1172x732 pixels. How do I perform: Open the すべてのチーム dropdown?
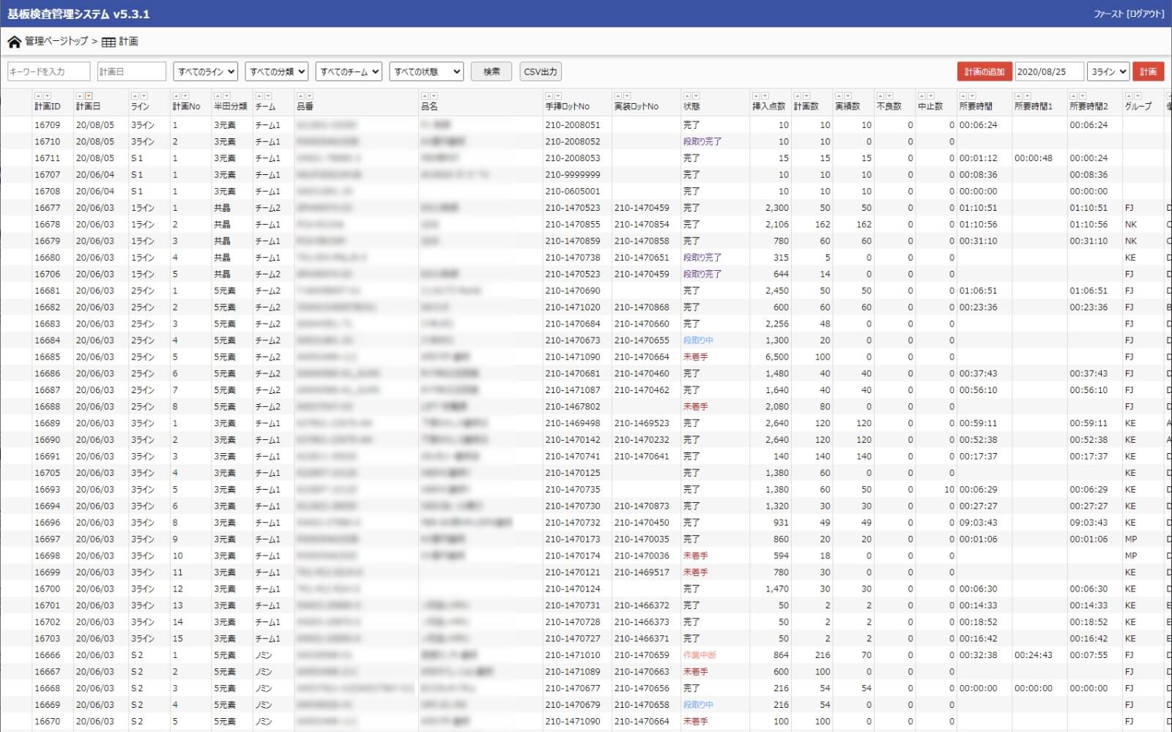[x=349, y=72]
